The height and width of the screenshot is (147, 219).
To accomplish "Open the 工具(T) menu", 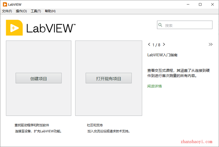I will pos(36,11).
